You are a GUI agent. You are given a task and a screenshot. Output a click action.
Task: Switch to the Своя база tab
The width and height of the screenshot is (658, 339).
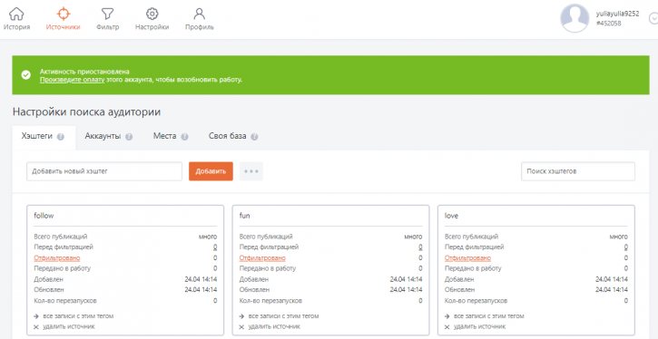click(227, 137)
